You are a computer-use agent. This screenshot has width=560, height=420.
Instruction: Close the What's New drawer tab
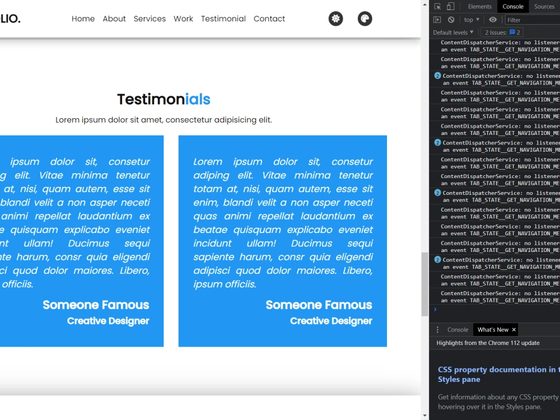pos(514,330)
